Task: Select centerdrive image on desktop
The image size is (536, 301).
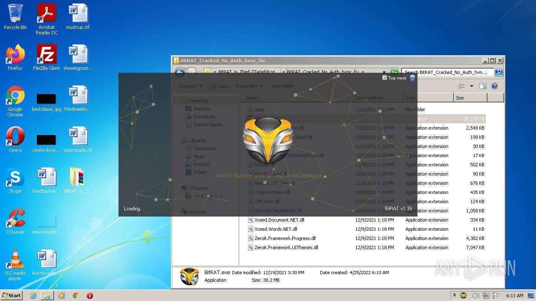Action: [46, 143]
